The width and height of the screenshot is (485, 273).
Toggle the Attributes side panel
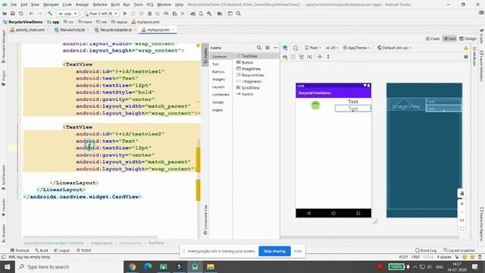tap(474, 56)
